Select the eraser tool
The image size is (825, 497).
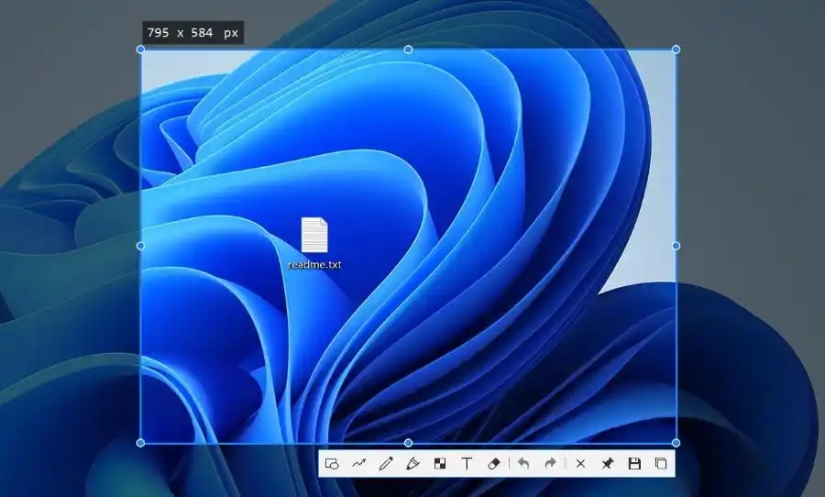click(x=493, y=464)
